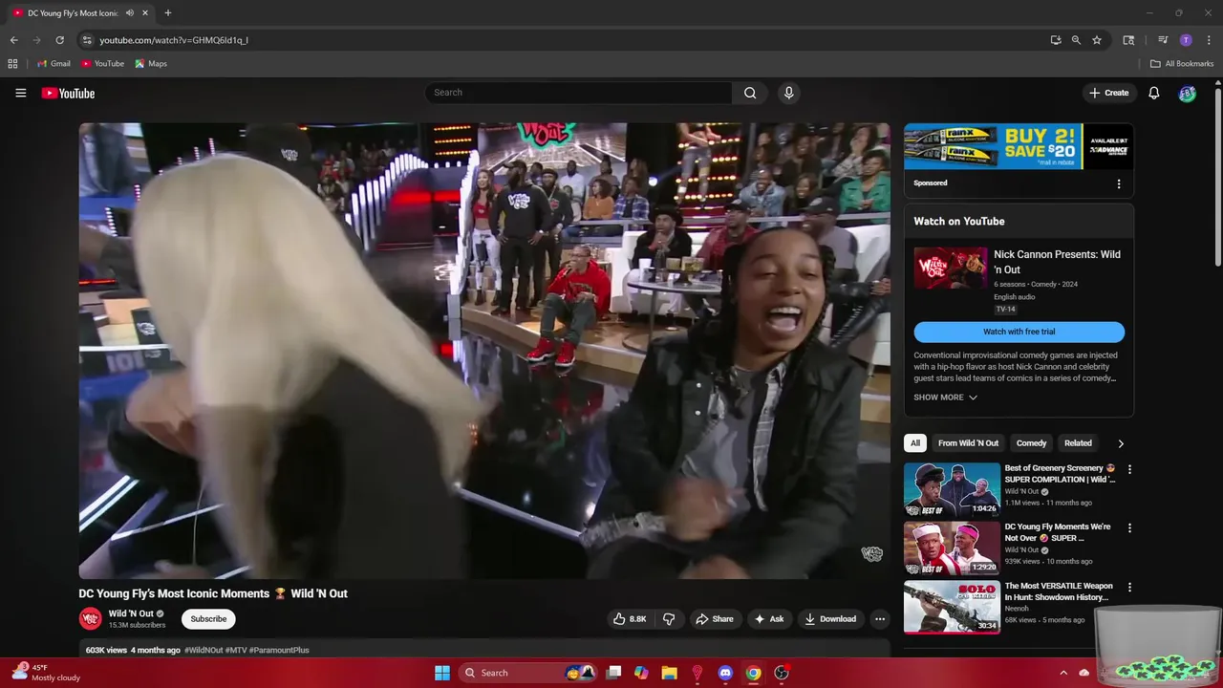Image resolution: width=1223 pixels, height=688 pixels.
Task: Like the video with thumbs up
Action: 630,619
